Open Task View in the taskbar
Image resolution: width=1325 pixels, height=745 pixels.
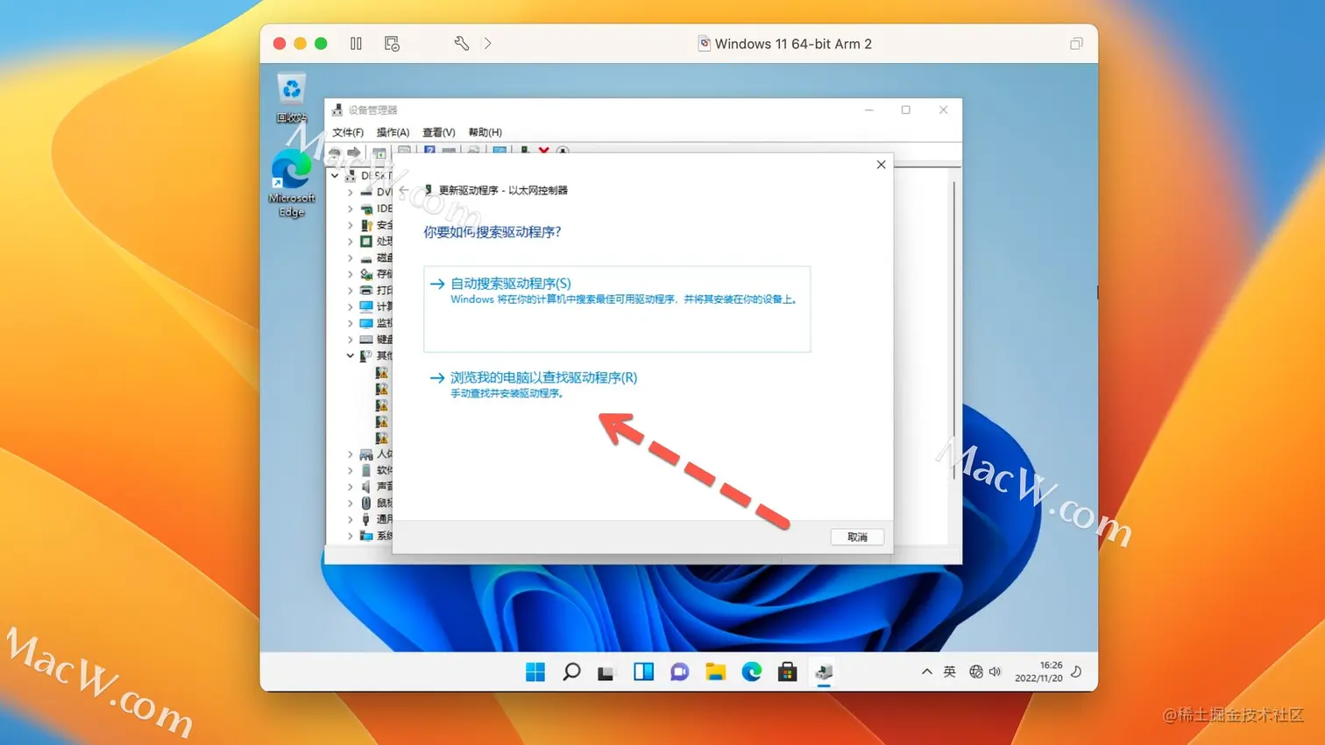tap(606, 672)
